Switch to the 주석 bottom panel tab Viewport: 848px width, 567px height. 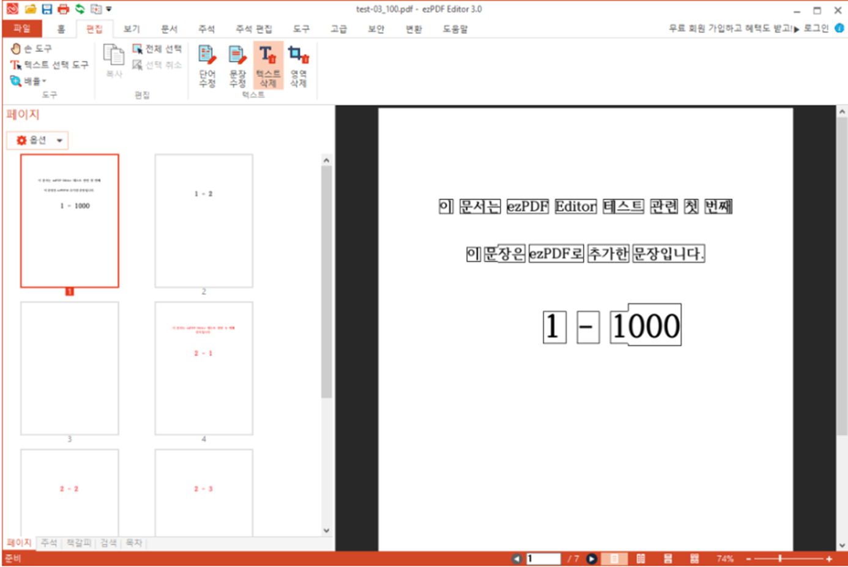click(49, 543)
